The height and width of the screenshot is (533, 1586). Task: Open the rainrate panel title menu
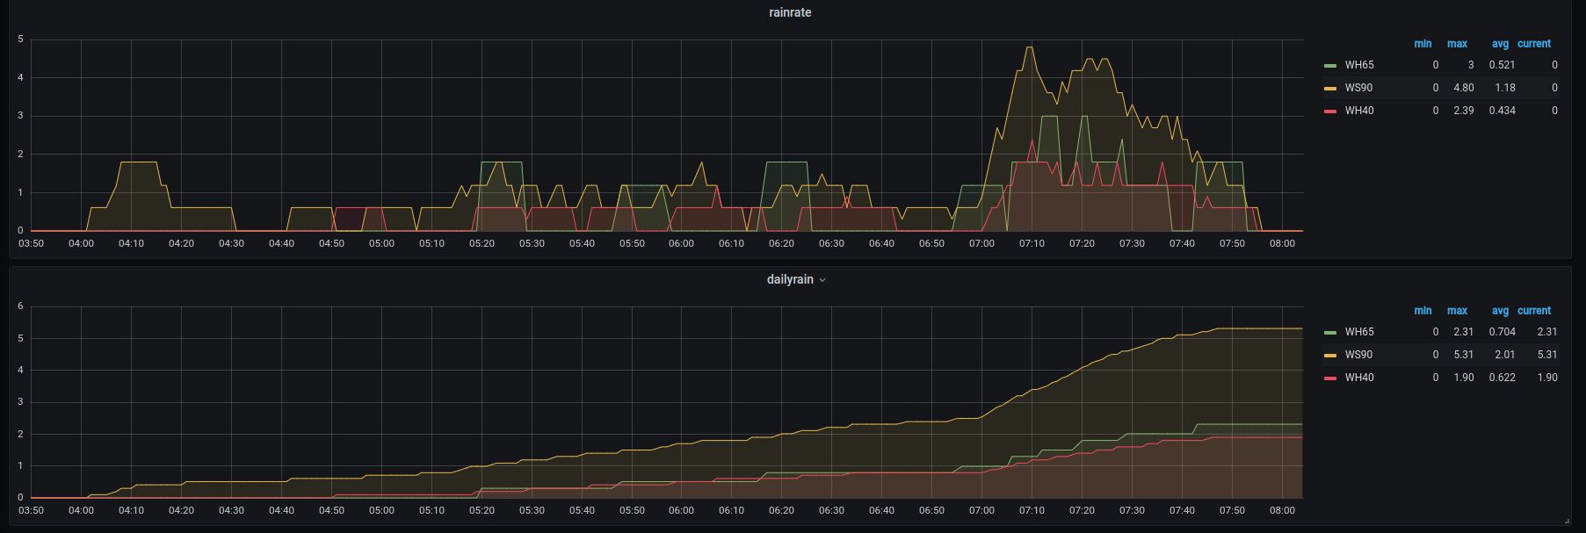click(790, 12)
